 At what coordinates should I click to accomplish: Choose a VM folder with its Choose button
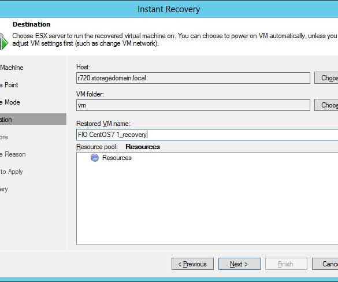coord(326,105)
